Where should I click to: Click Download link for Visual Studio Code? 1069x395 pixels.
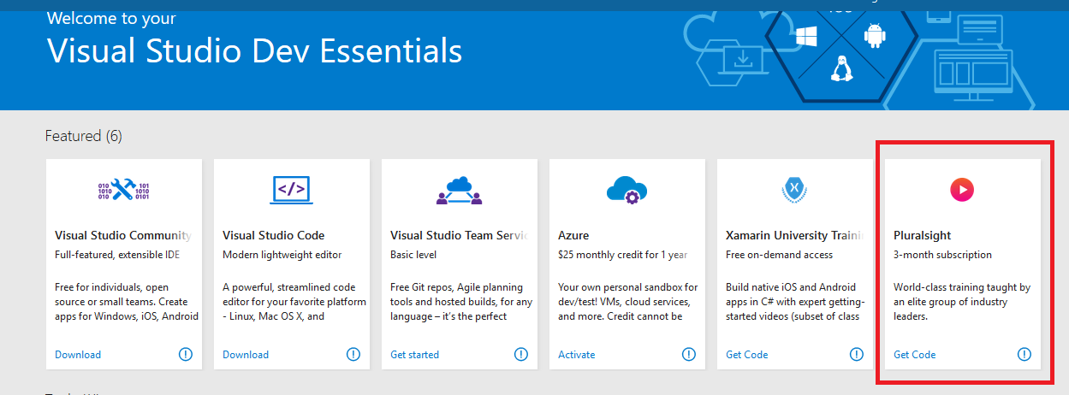(x=246, y=355)
